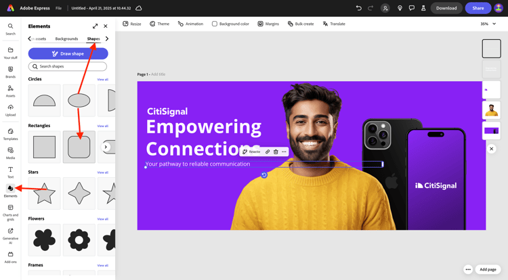Open the Animation options
508x280 pixels.
[190, 24]
